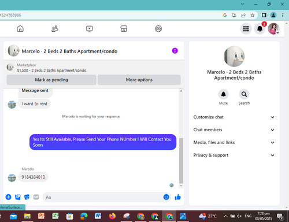Choose a sticker icon in composer
The height and width of the screenshot is (222, 289).
[27, 197]
